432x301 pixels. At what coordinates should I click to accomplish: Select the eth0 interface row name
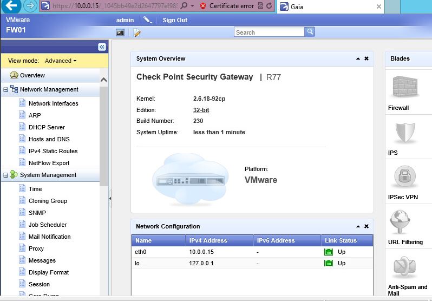[141, 252]
